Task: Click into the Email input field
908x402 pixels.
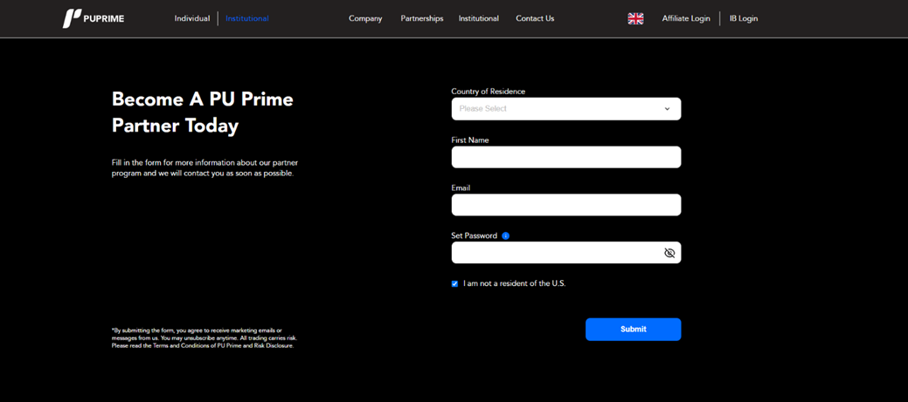Action: [x=565, y=205]
